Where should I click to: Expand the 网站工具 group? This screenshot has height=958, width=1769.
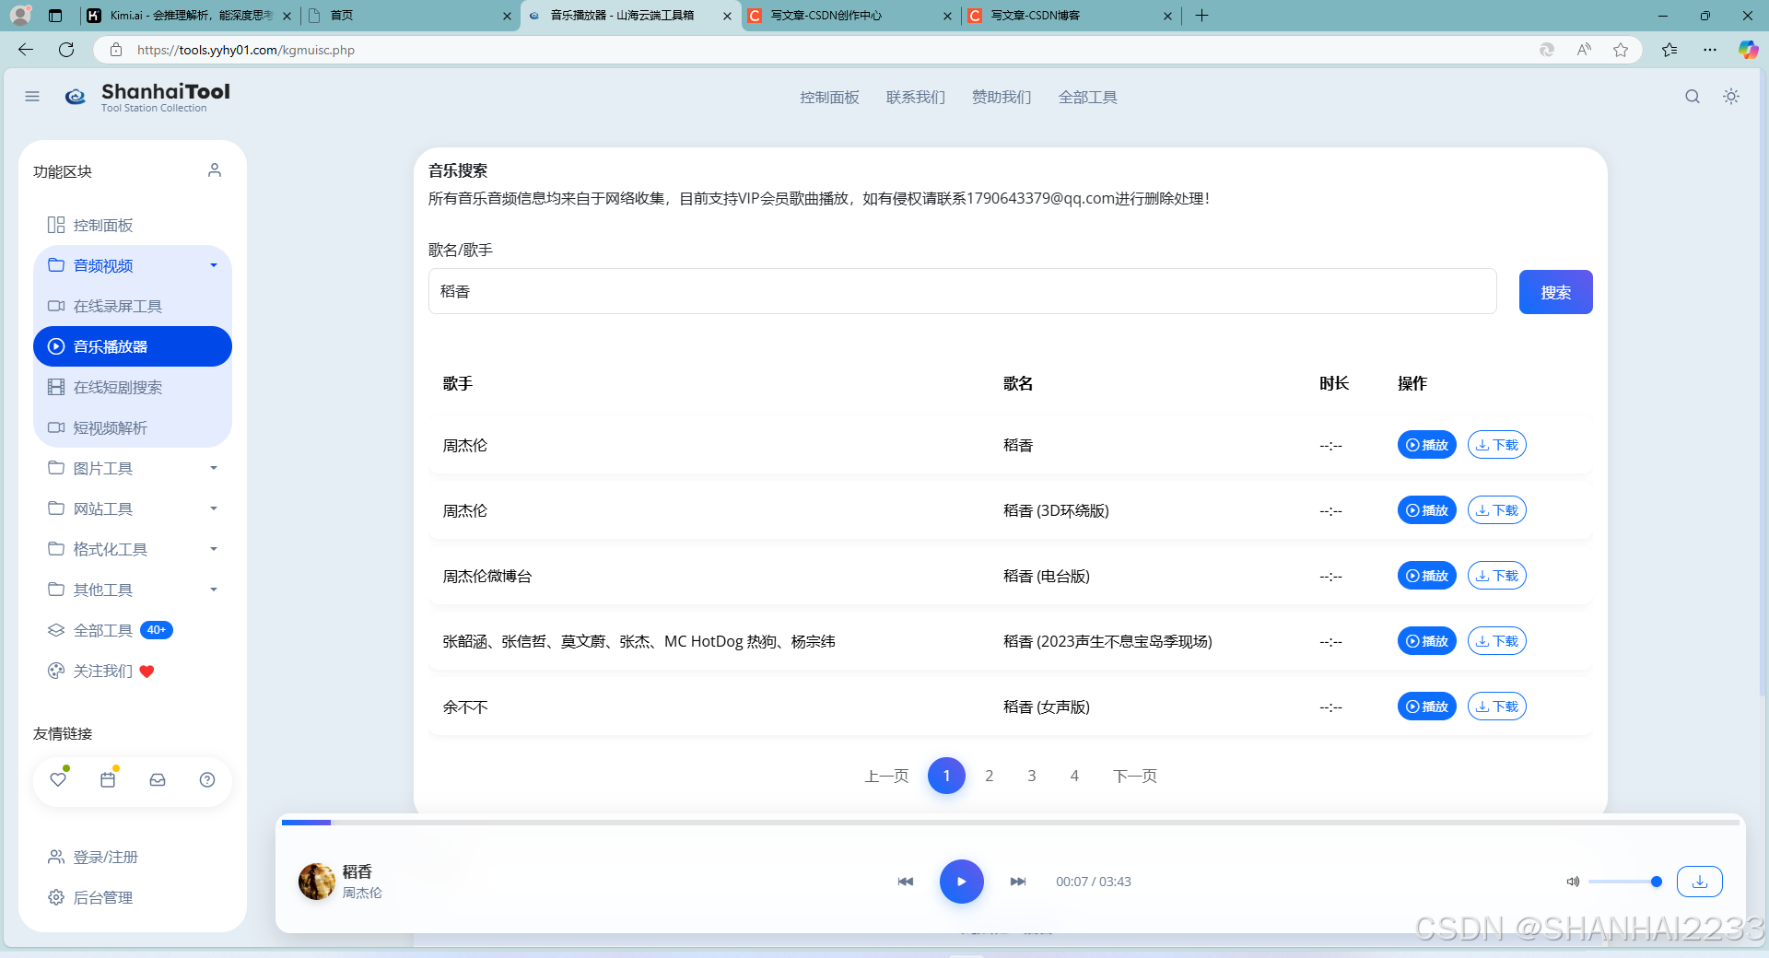click(x=133, y=508)
